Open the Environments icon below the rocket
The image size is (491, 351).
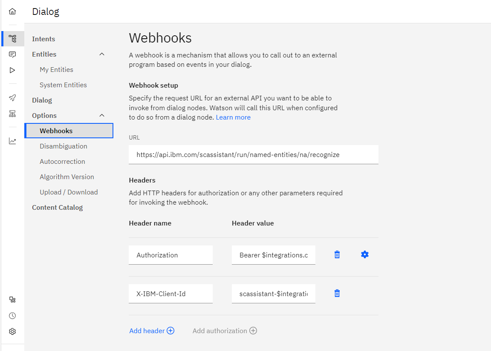click(x=12, y=114)
